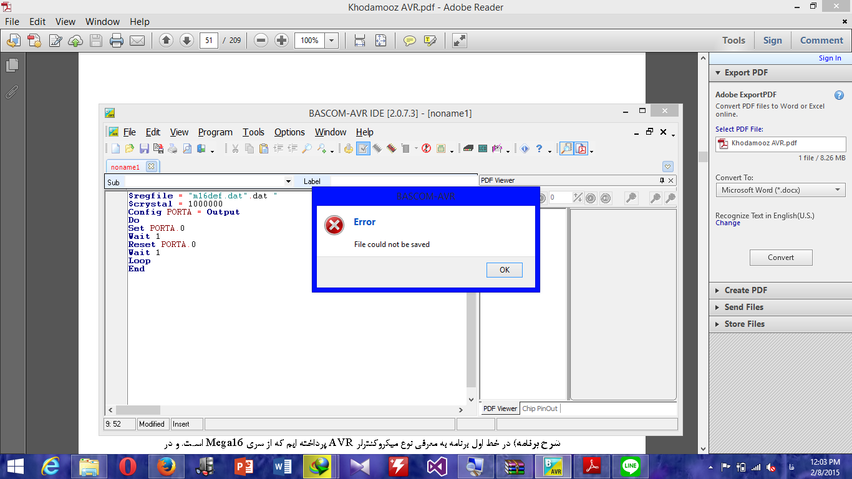The image size is (852, 479).
Task: Collapse the Export PDF section
Action: [x=717, y=73]
